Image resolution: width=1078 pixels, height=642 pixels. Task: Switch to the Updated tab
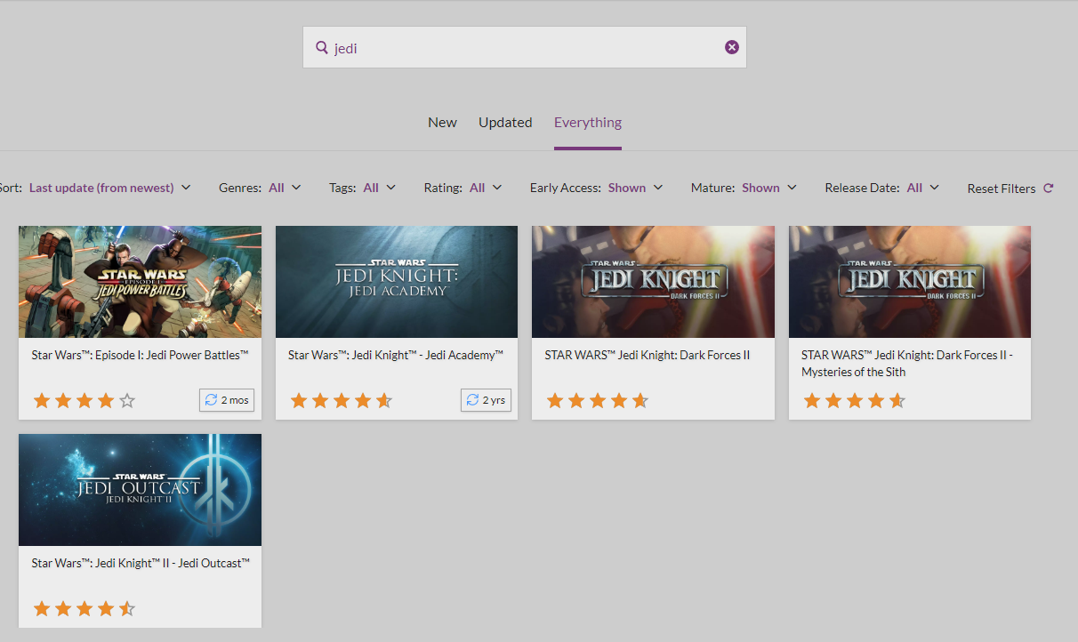tap(505, 123)
